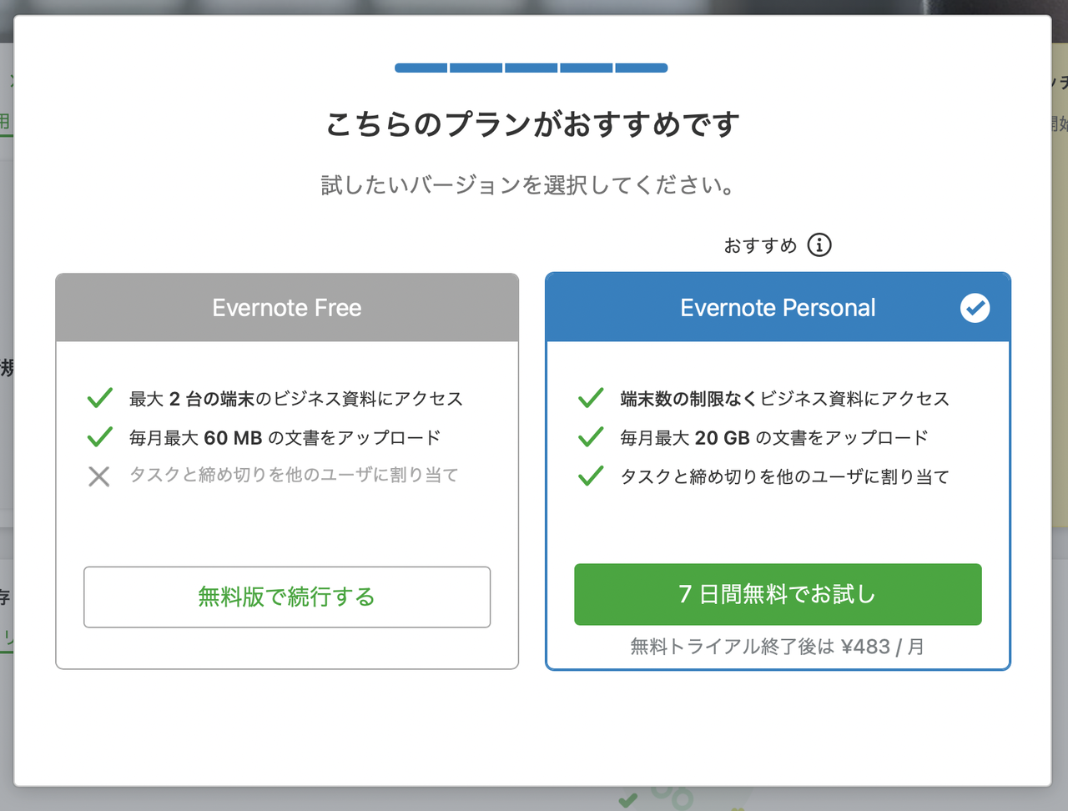Click the heading こちらのプランがおすすめです
Image resolution: width=1068 pixels, height=811 pixels.
(x=532, y=125)
